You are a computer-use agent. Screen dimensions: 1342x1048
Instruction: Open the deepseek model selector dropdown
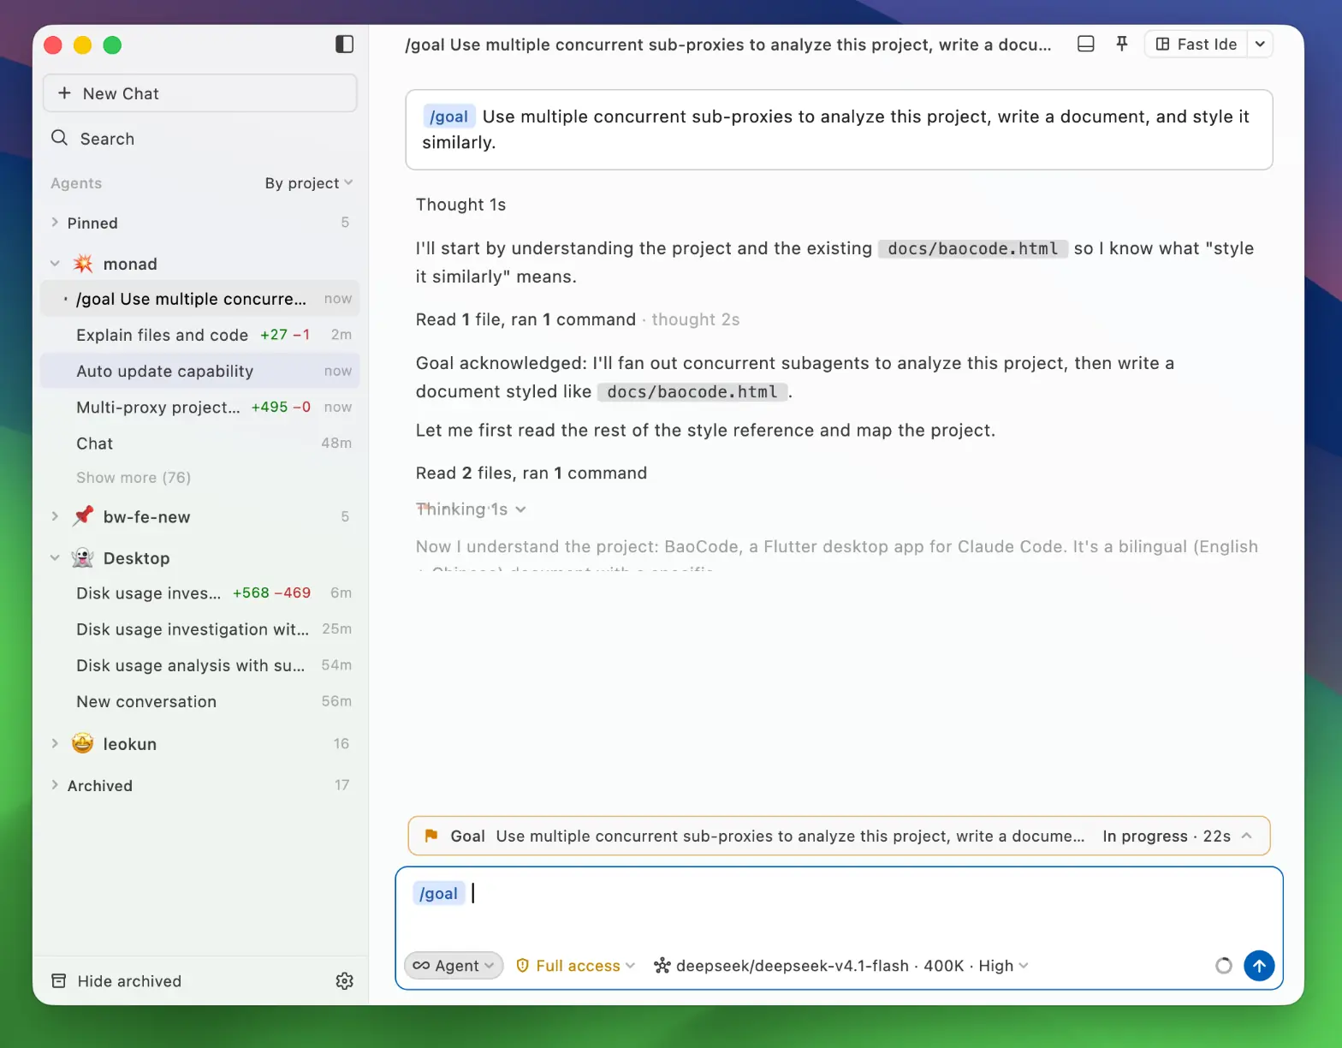(x=841, y=966)
